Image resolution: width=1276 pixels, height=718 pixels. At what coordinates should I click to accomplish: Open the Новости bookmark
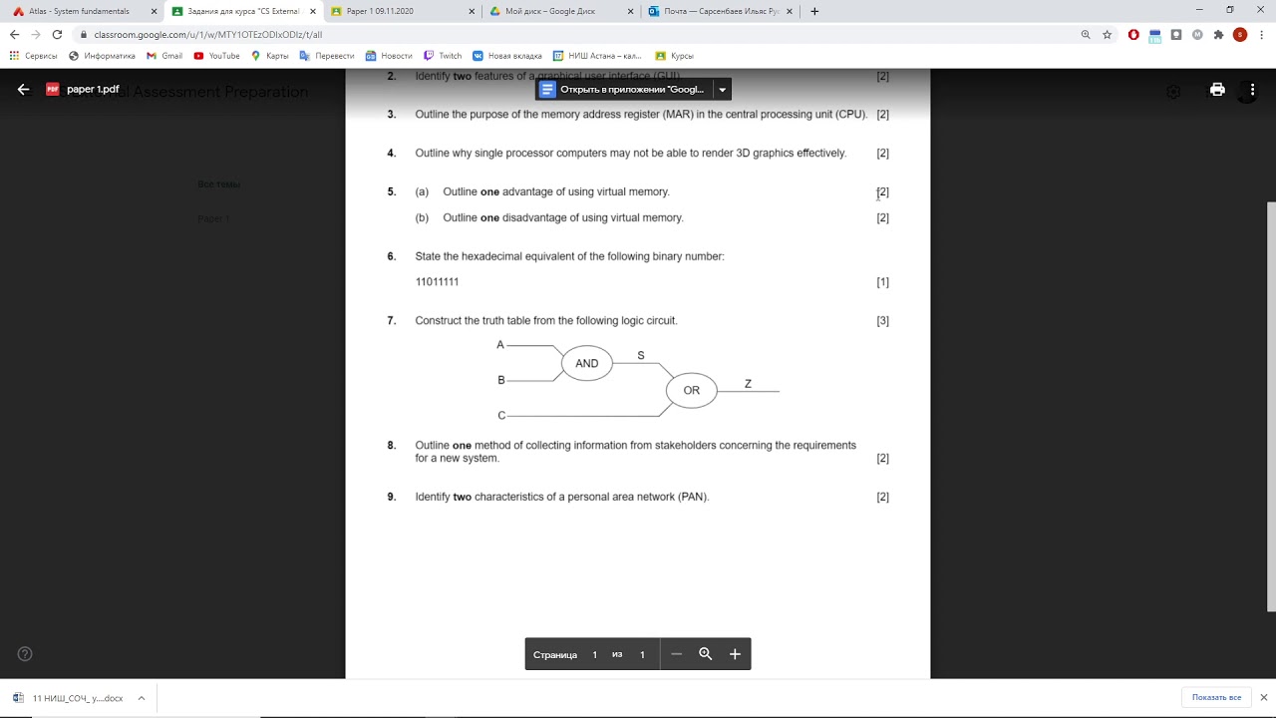pos(389,56)
